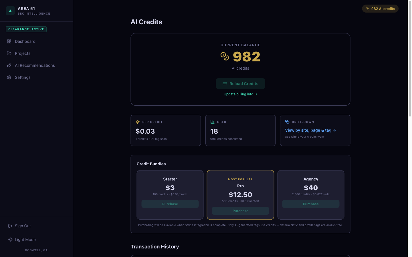Open the Update billing info link
Screen dimensions: 412x257
pyautogui.click(x=240, y=94)
